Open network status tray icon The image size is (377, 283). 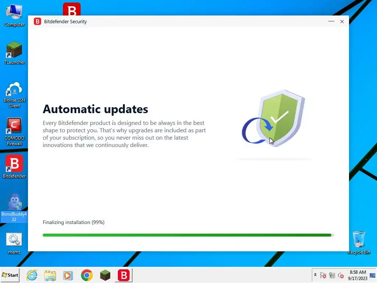point(332,275)
